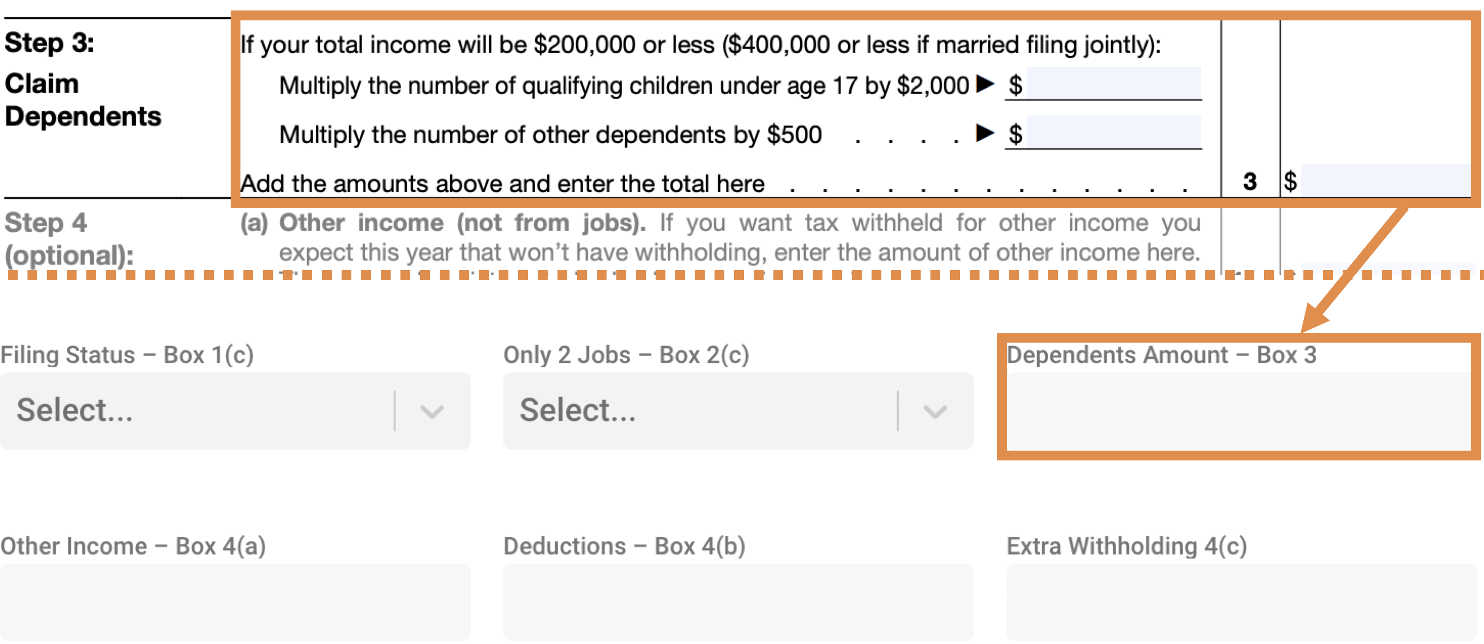Screen dimensions: 1484x644
Task: Click the arrow icon on other dependents line
Action: click(985, 133)
